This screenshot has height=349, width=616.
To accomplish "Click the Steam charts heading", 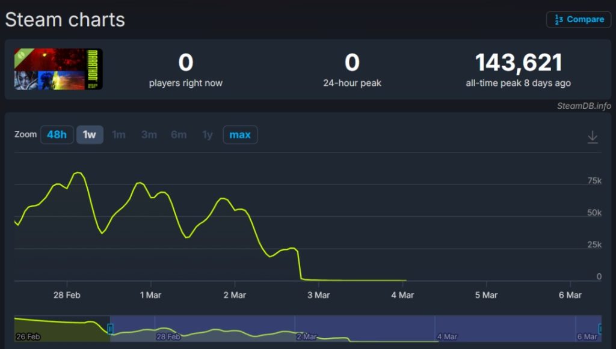I will tap(65, 20).
